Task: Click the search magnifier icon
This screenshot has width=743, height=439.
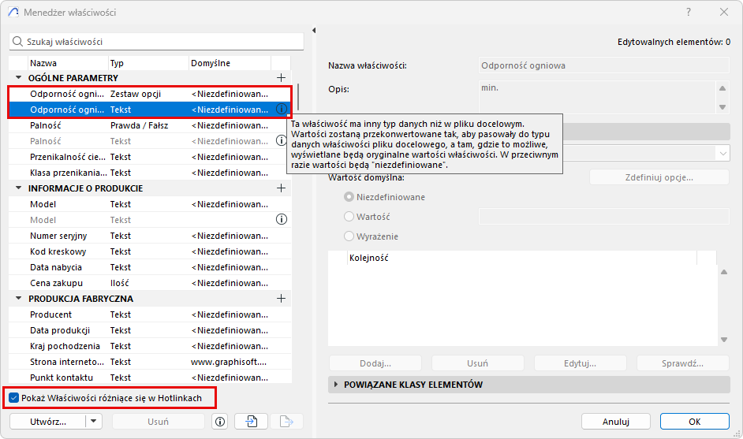Action: 17,42
